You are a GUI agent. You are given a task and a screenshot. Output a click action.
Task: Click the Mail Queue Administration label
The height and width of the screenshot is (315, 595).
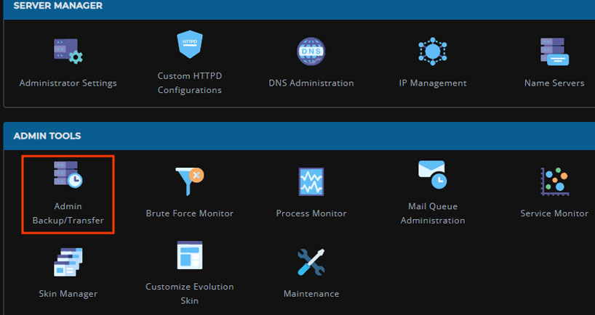point(433,213)
